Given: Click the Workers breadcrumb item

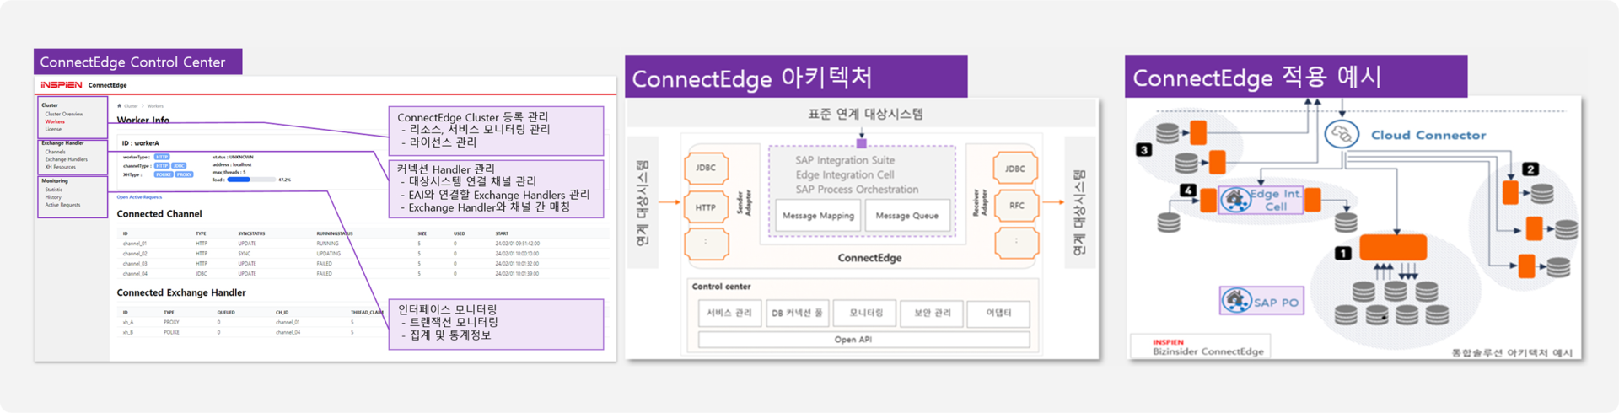Looking at the screenshot, I should (x=155, y=106).
